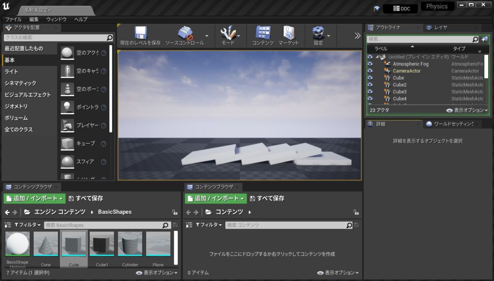Open 表示オプション below the BasicShapes assets

(157, 273)
